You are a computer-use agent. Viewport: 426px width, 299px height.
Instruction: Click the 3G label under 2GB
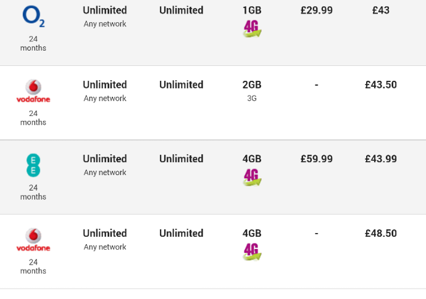[252, 98]
